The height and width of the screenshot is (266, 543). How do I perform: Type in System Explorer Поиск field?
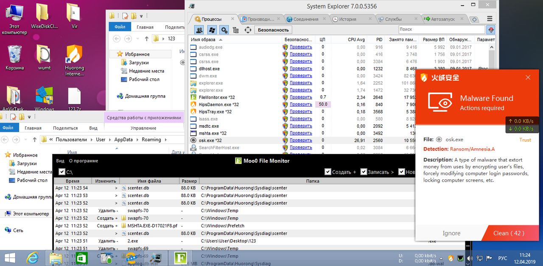(x=442, y=29)
